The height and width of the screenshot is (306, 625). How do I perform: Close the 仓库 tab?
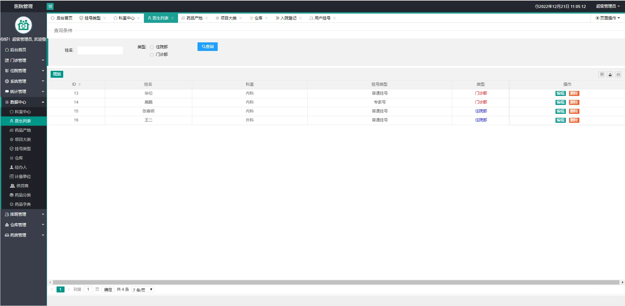pos(266,18)
